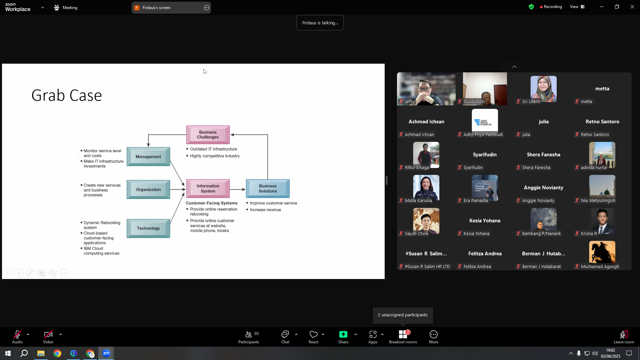Open network settings tray icon

pos(587,353)
